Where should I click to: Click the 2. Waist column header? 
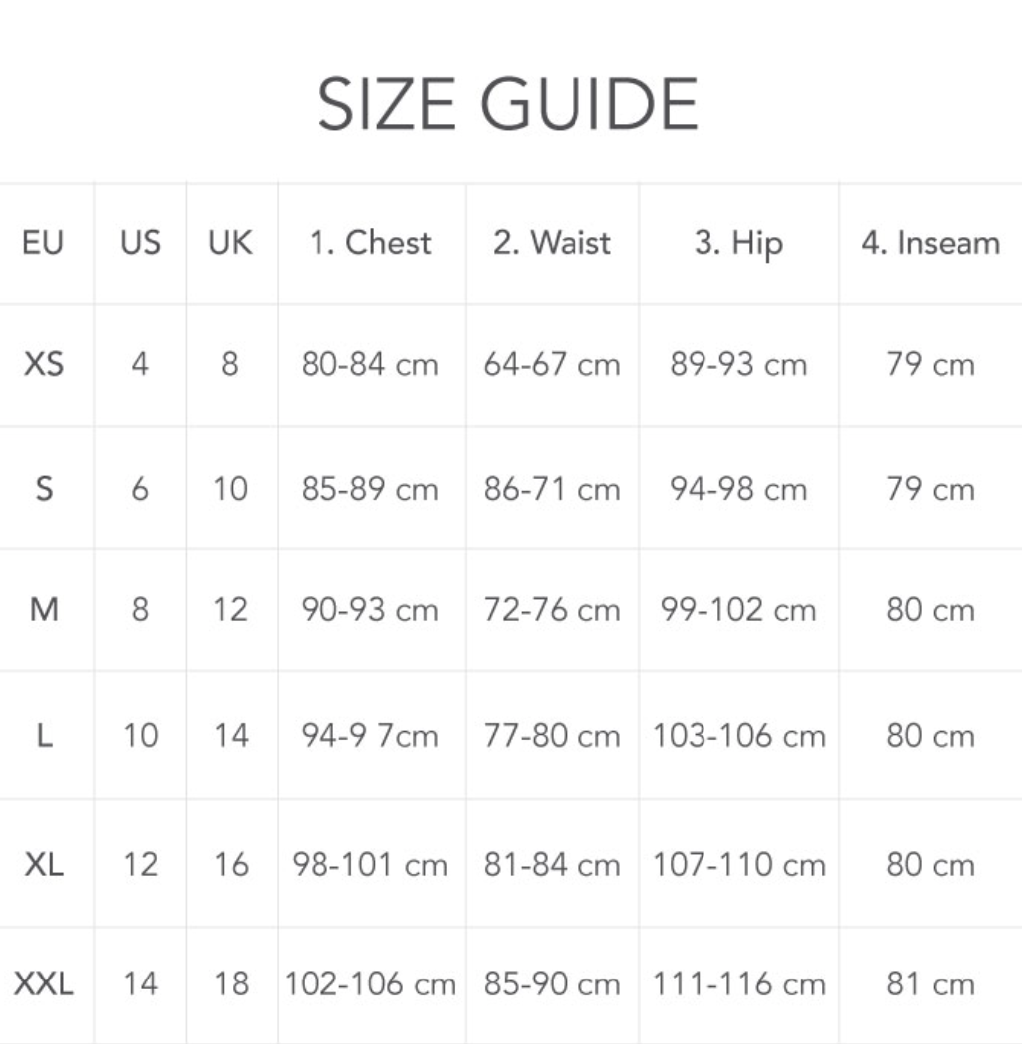(552, 242)
